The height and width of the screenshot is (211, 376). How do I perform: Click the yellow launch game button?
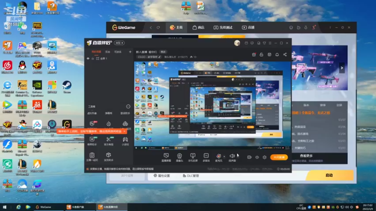[329, 175]
